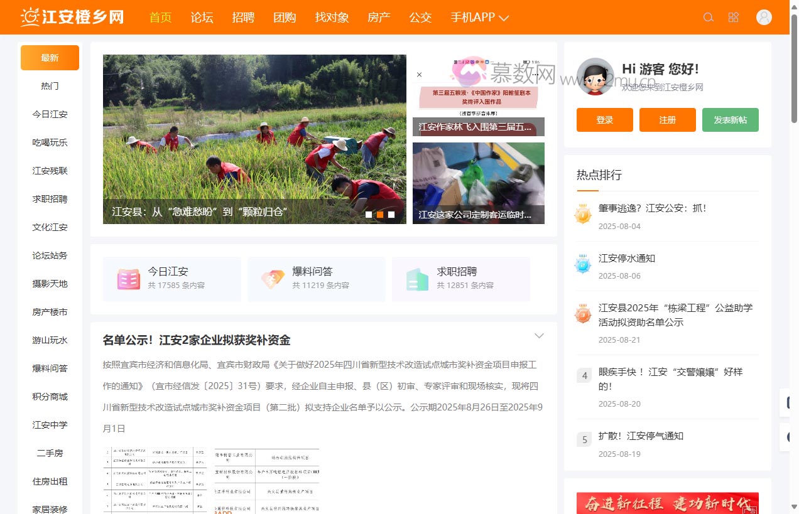Switch to the 热门 sidebar filter
The image size is (799, 514).
click(50, 85)
